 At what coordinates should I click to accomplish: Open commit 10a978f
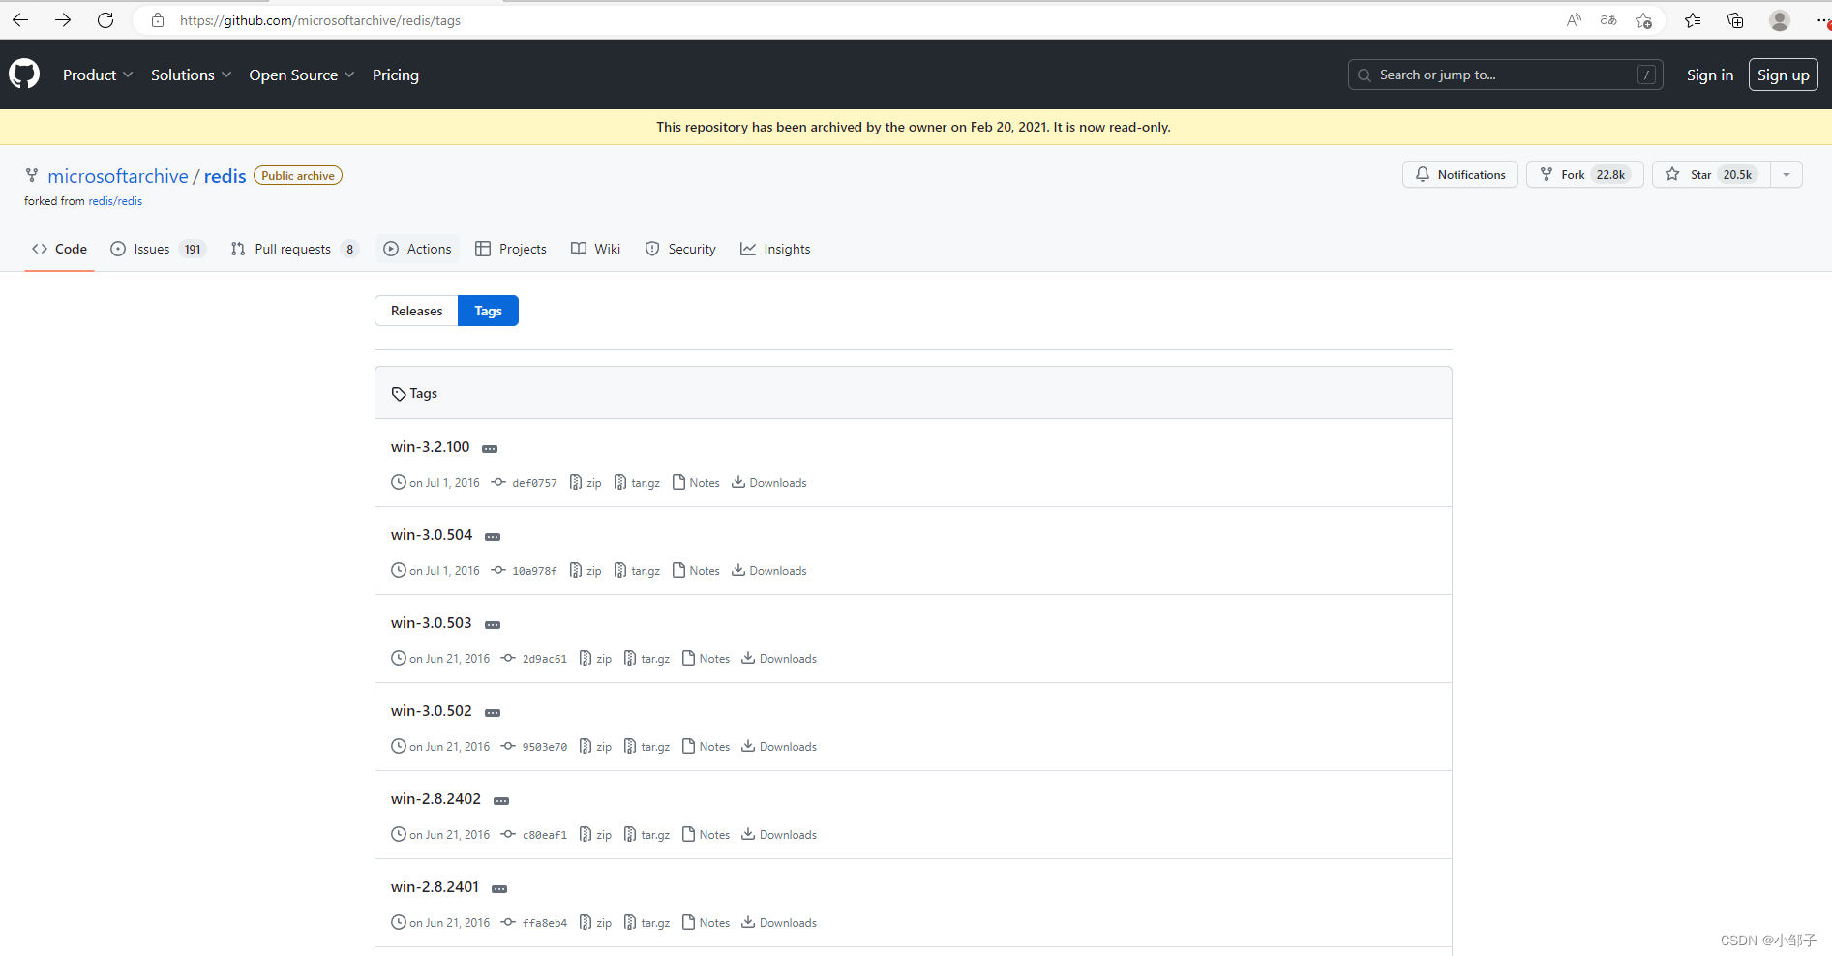(525, 571)
